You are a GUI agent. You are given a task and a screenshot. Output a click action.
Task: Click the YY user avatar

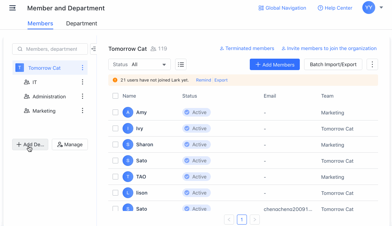point(368,8)
